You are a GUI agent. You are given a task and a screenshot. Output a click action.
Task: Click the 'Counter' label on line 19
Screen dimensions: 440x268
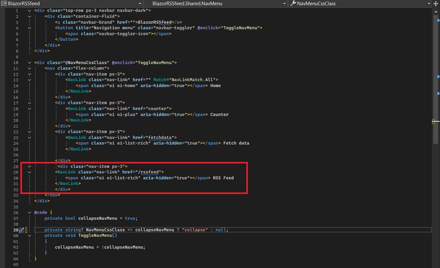pyautogui.click(x=219, y=114)
